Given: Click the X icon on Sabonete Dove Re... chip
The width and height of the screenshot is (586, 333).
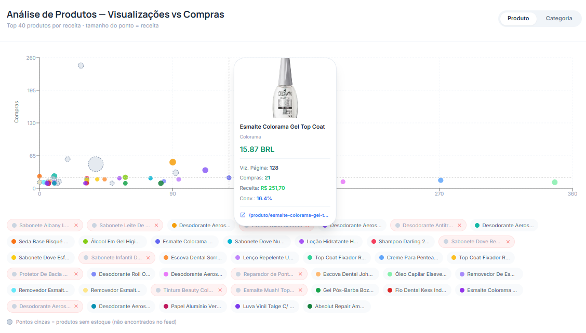Looking at the screenshot, I should [508, 242].
